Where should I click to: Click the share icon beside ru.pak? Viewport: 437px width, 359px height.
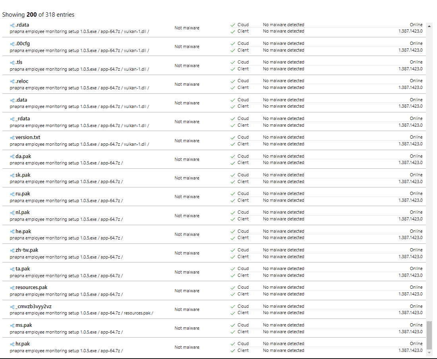tap(12, 194)
